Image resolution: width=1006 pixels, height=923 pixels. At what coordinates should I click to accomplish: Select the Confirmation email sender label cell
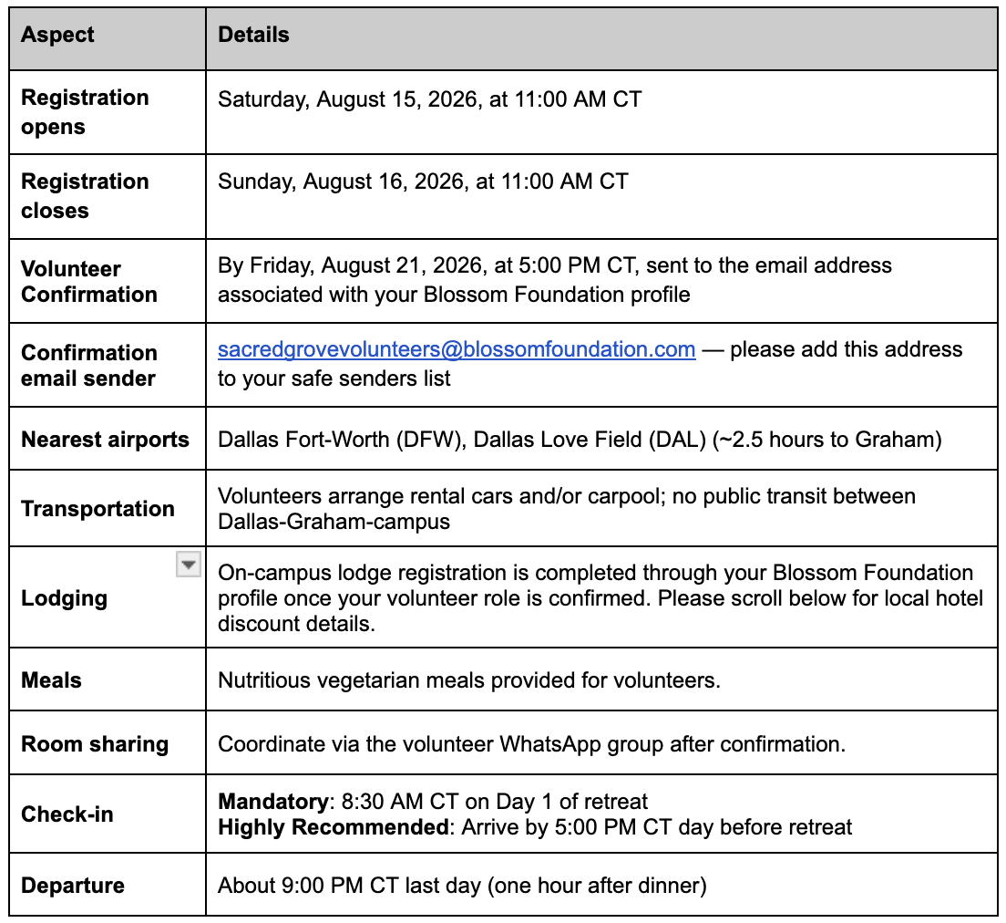(x=108, y=365)
